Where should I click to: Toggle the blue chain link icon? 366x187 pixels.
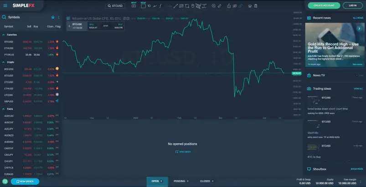240,6
